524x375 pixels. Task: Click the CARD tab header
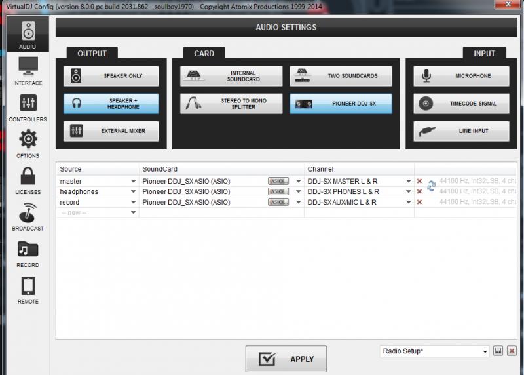204,54
